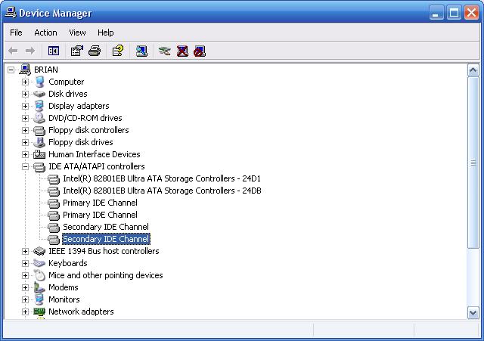Open the Action menu
Image resolution: width=484 pixels, height=341 pixels.
45,33
